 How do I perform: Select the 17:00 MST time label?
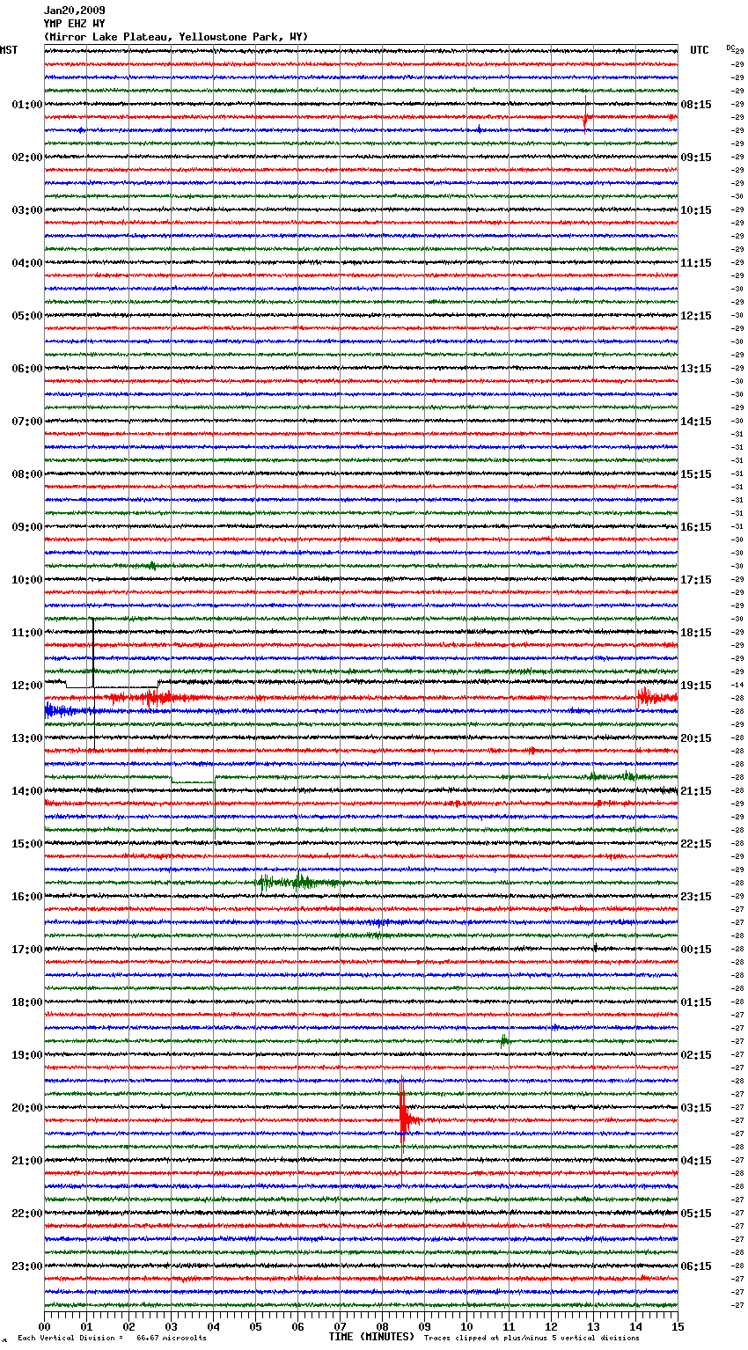pos(27,950)
